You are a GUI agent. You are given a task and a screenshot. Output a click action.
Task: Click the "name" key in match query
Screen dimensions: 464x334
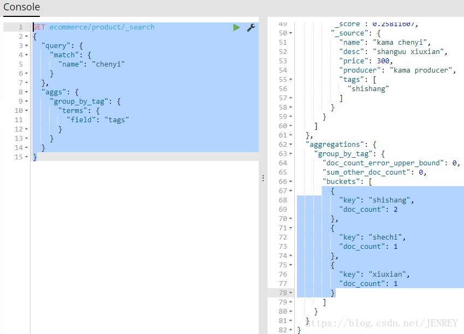[x=70, y=64]
